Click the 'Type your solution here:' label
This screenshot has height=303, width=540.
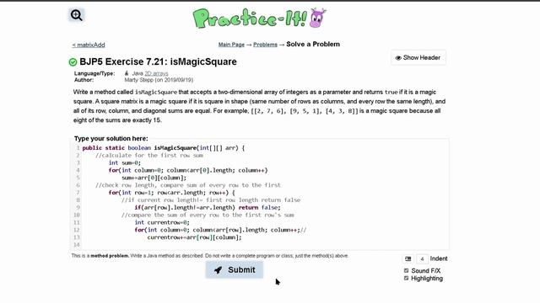click(x=111, y=138)
